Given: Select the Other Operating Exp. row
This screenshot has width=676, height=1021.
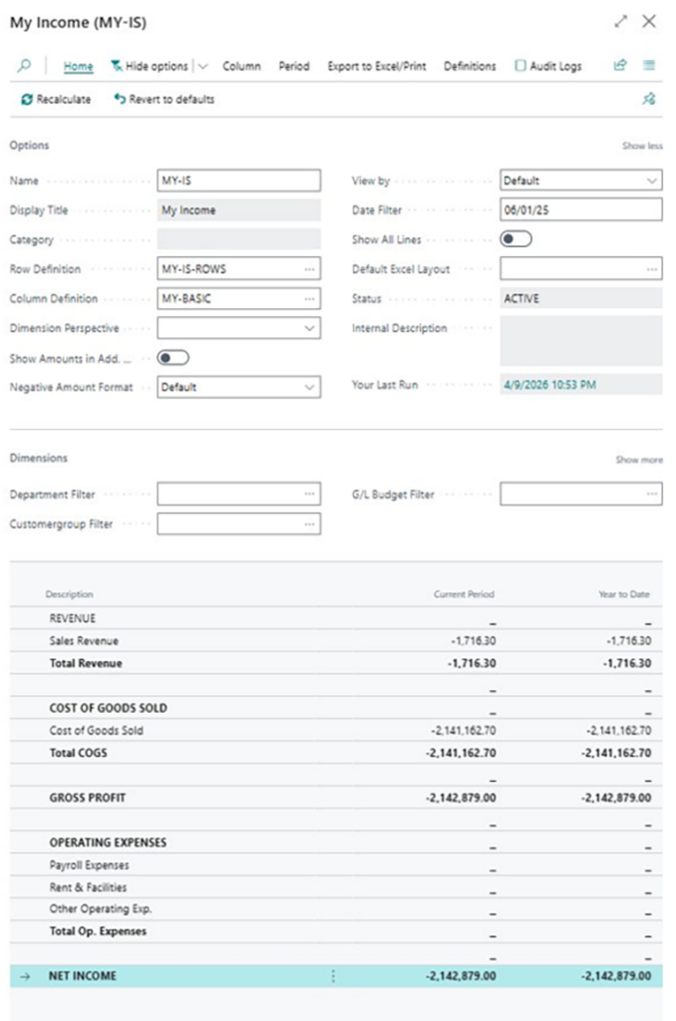Looking at the screenshot, I should point(336,909).
